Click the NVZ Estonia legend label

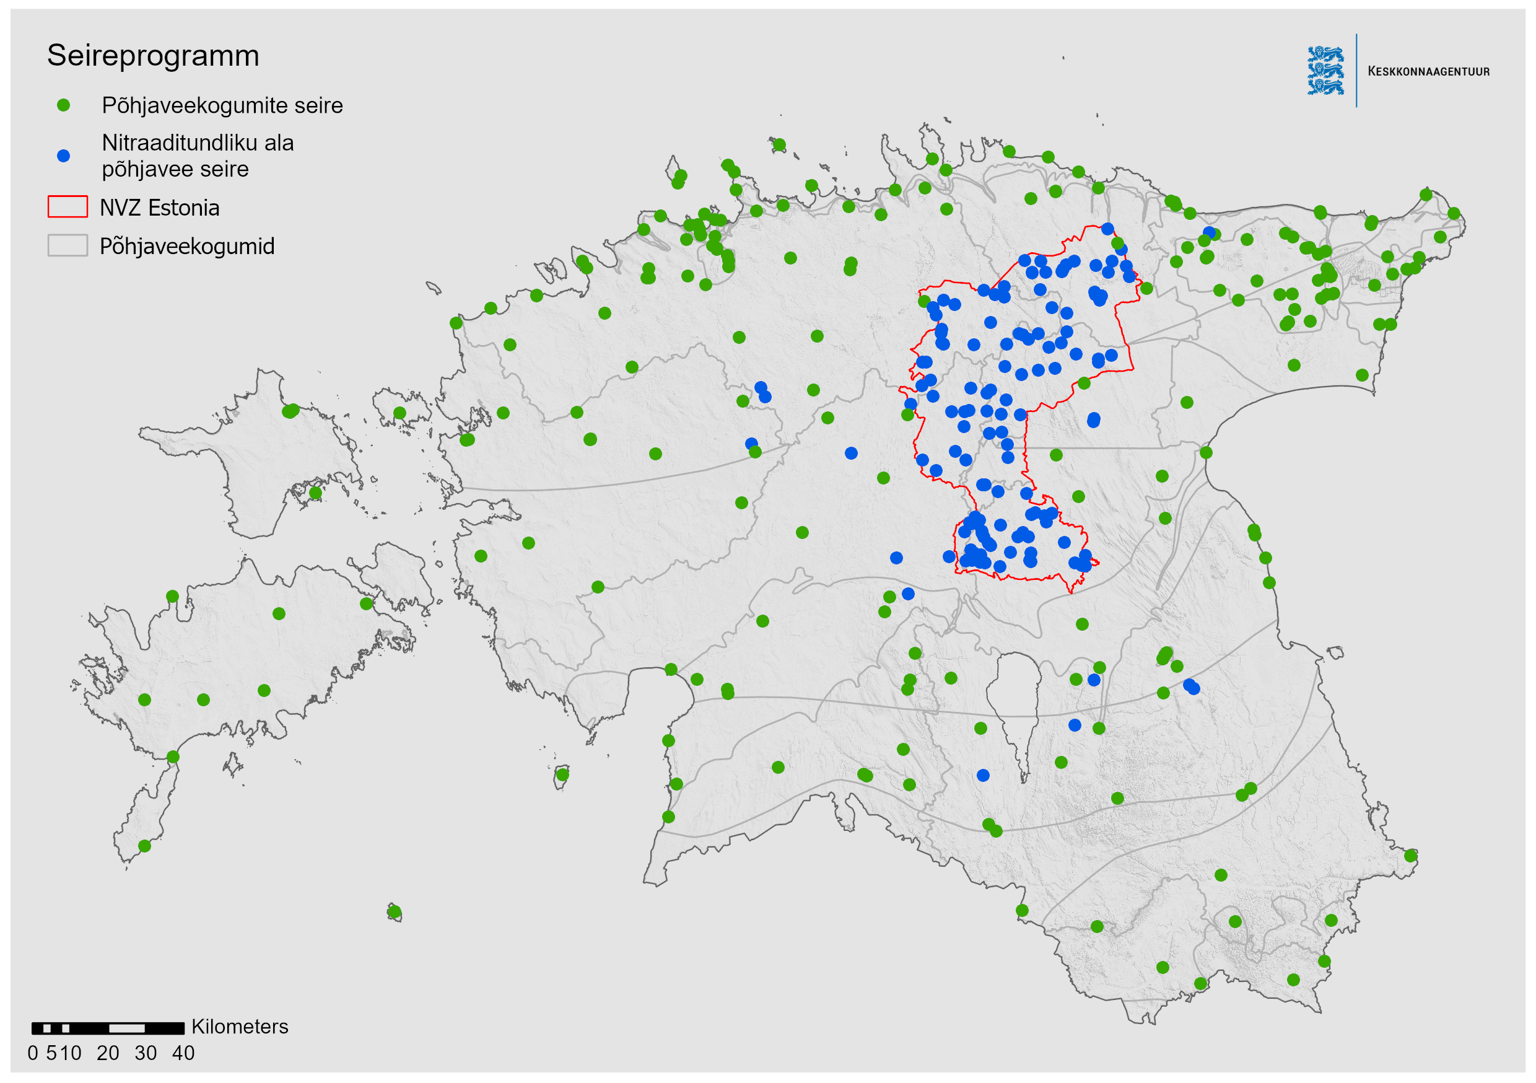pyautogui.click(x=159, y=208)
